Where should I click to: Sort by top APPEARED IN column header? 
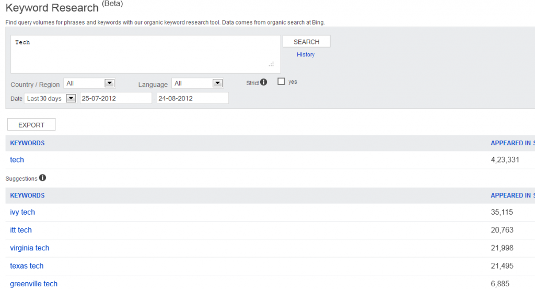[x=513, y=143]
